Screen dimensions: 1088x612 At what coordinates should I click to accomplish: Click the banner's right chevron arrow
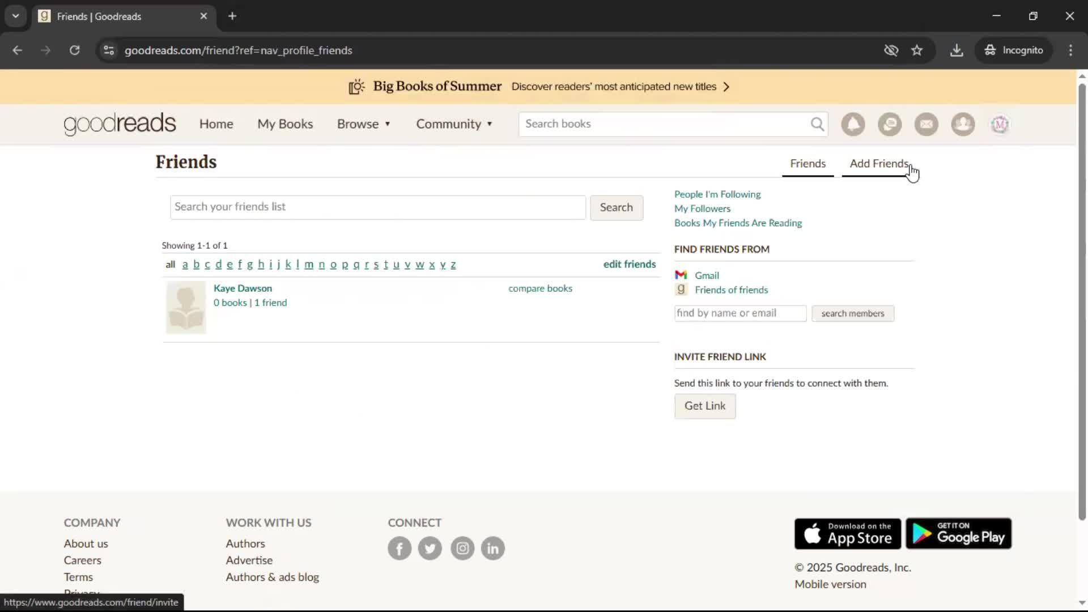(726, 87)
